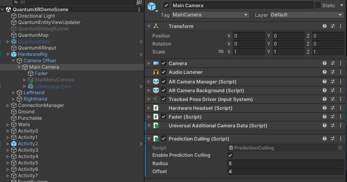Open Camera component preset icon
This screenshot has height=182, width=347.
(x=333, y=63)
